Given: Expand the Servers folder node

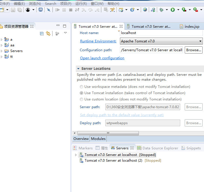Looking at the screenshot, I should tap(1, 51).
